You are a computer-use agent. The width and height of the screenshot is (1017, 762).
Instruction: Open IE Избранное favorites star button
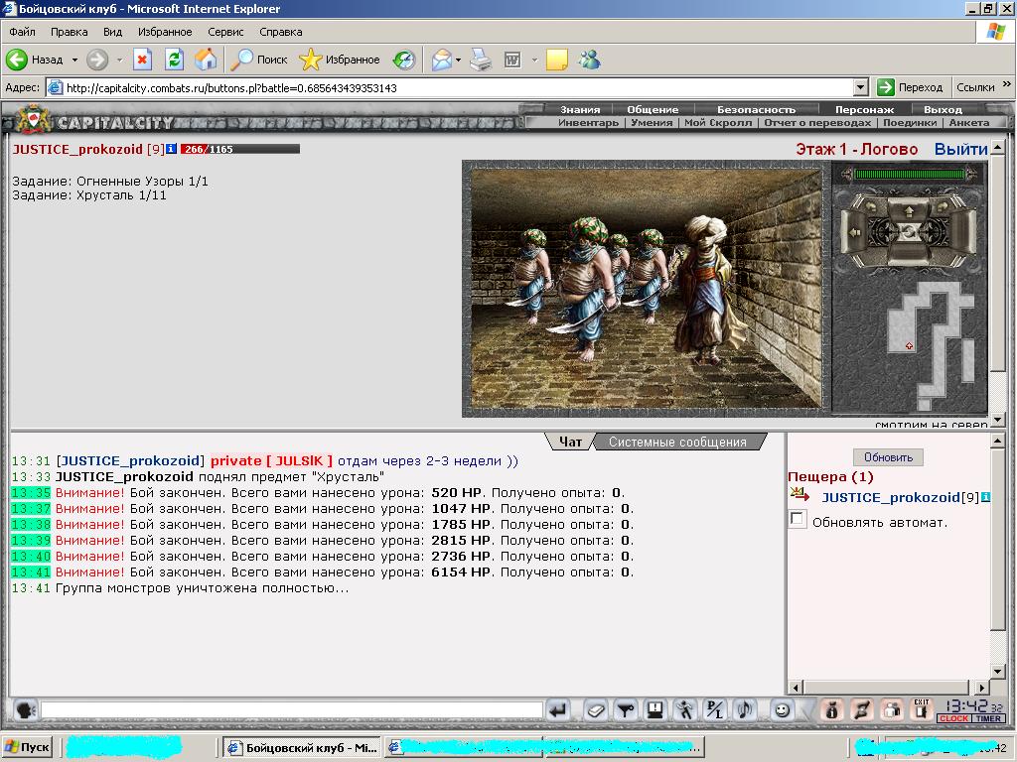click(x=340, y=60)
